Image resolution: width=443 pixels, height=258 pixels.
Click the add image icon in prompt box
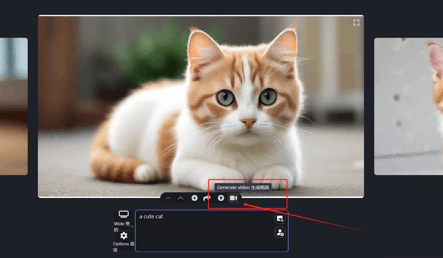coord(280,219)
